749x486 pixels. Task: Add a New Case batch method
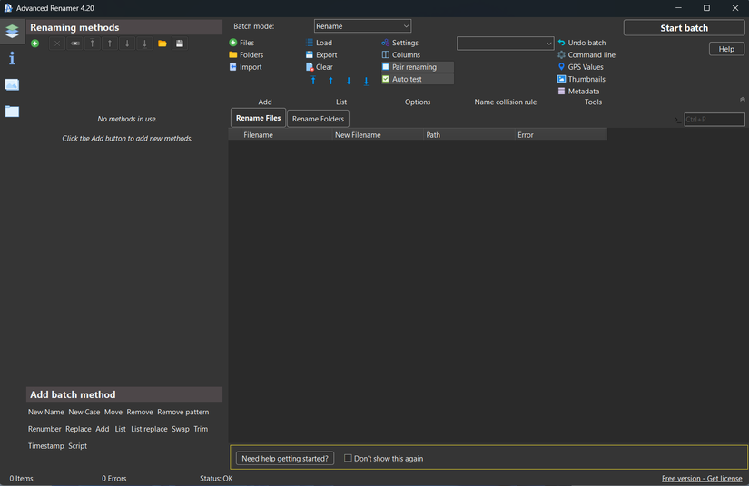tap(84, 412)
